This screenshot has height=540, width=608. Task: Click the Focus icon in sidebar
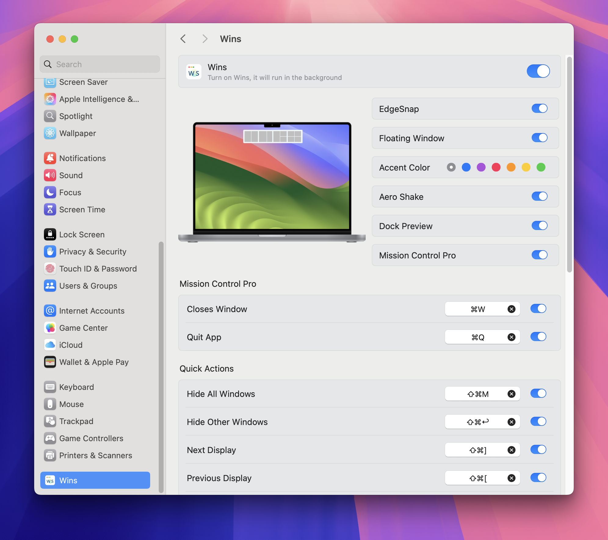tap(50, 192)
